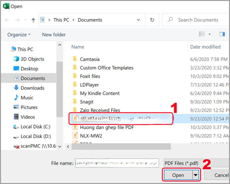Image resolution: width=230 pixels, height=184 pixels.
Task: Click the Search Documents field
Action: pyautogui.click(x=197, y=20)
